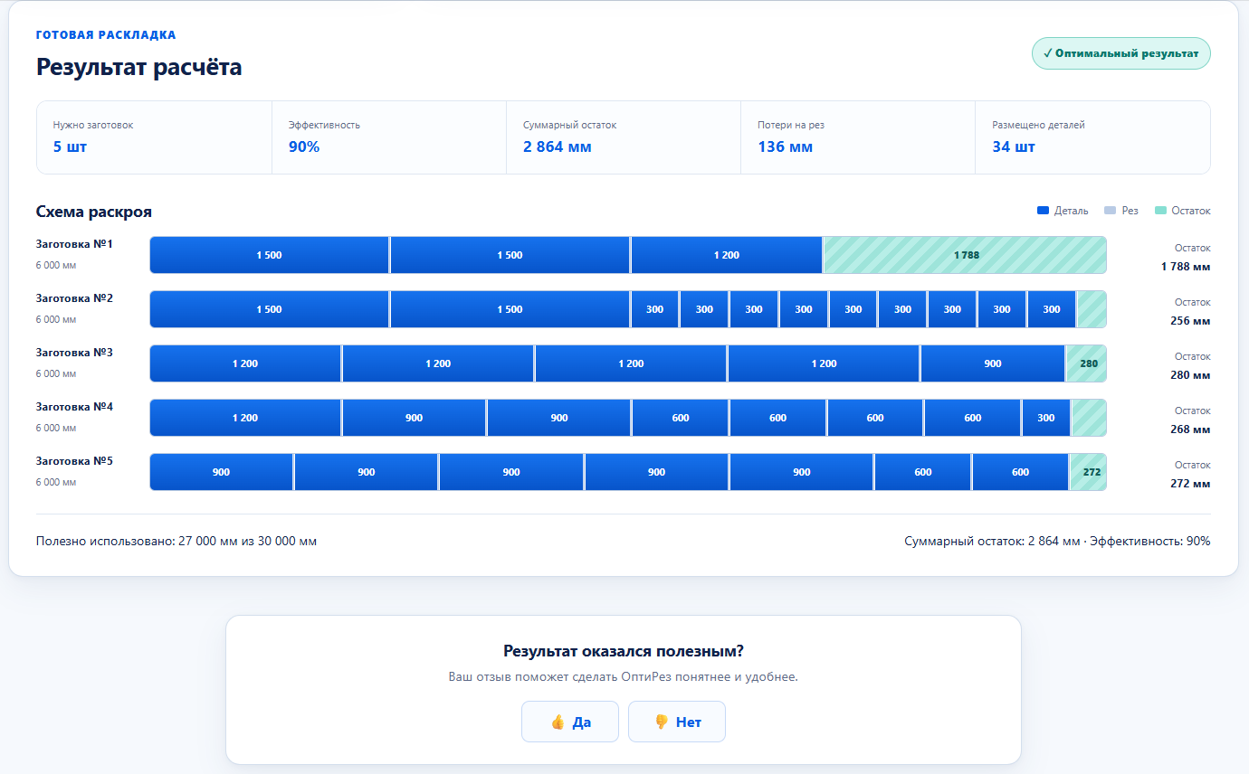Select the unlabeled hatched remainder in Заготовка №2
The height and width of the screenshot is (774, 1249).
click(1092, 309)
